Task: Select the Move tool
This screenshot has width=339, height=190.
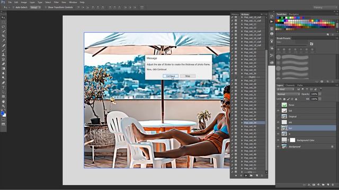Action: (3, 17)
